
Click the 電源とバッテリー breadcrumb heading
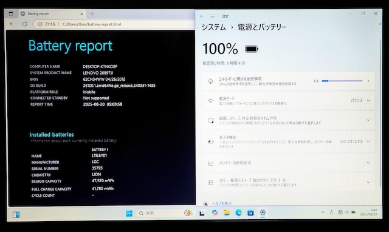click(262, 27)
